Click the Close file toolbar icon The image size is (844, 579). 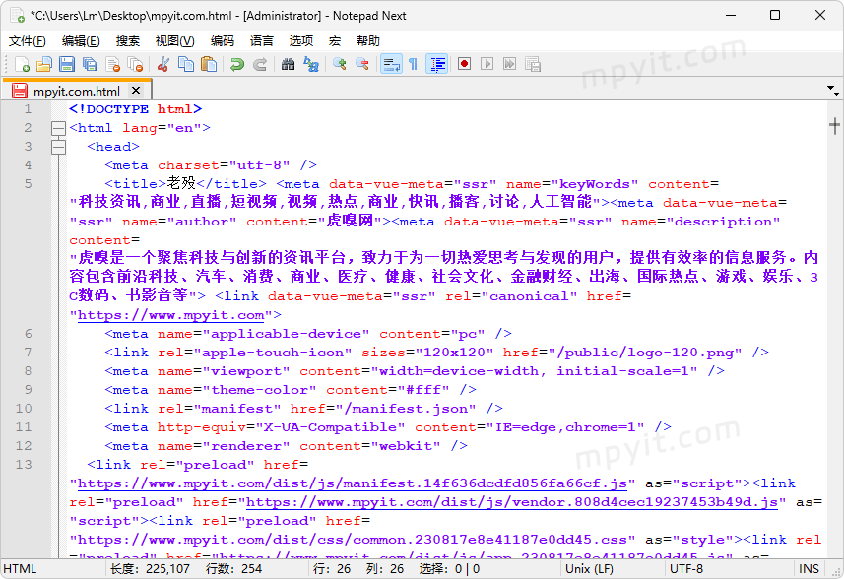point(112,64)
